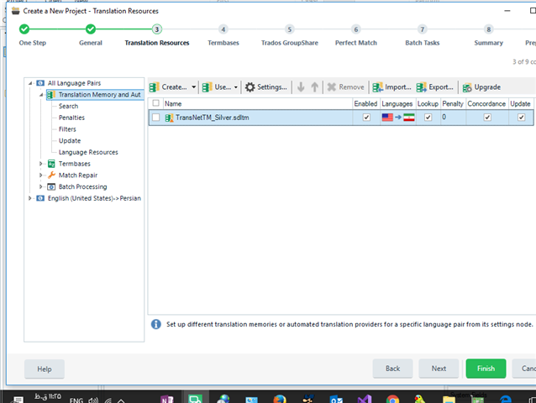Viewport: 536px width, 403px height.
Task: Select Penalties in the settings tree
Action: click(x=71, y=118)
